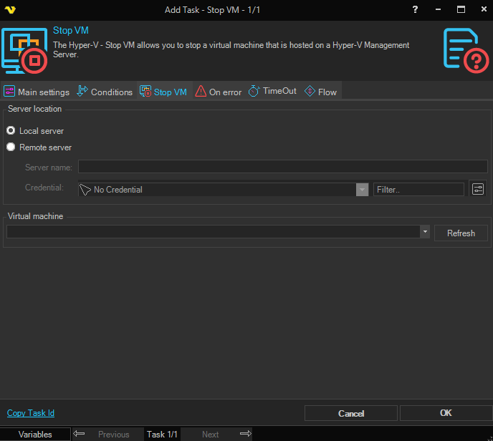
Task: Click the Cancel button
Action: 351,413
